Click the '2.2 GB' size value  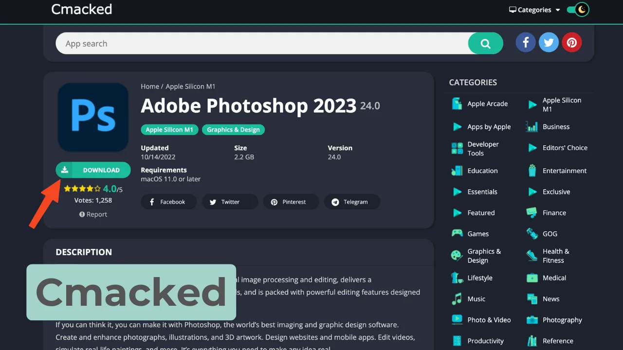(244, 157)
